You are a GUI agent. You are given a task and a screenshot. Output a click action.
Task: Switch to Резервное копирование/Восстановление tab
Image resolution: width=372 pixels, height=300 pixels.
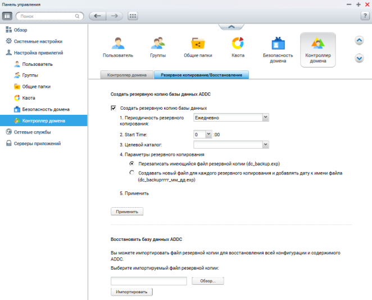pos(201,75)
